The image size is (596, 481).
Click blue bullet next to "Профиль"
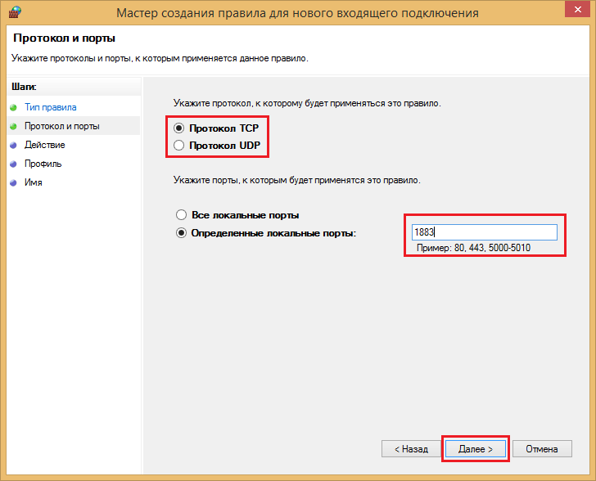tap(13, 164)
